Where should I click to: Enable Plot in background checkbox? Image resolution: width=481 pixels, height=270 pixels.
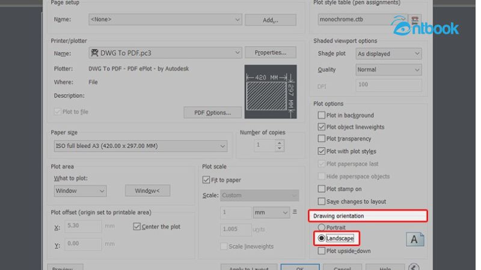(x=321, y=115)
